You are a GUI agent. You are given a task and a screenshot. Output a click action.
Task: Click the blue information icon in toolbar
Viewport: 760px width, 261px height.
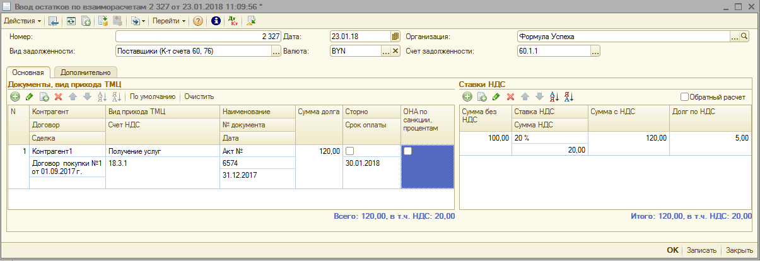coord(216,21)
